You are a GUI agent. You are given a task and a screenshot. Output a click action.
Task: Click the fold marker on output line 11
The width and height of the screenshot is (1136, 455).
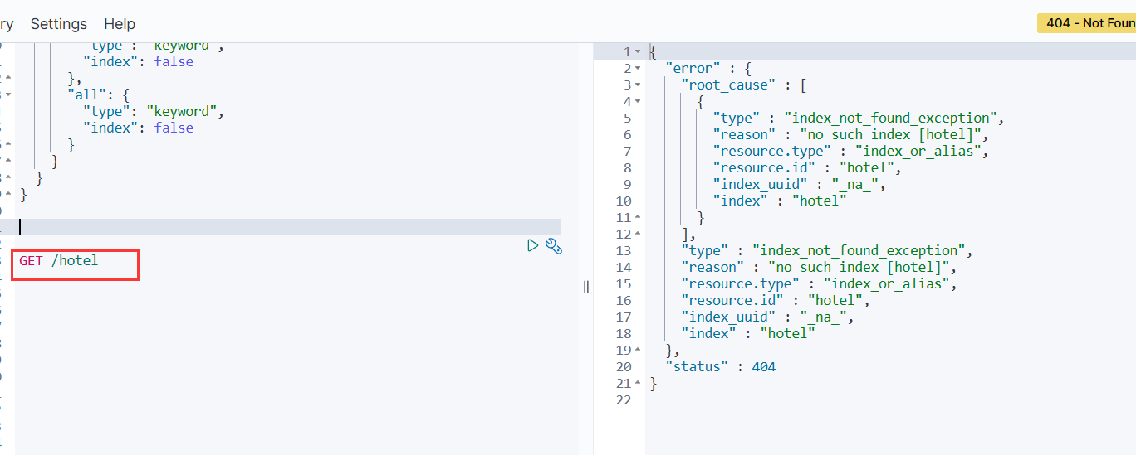click(638, 218)
